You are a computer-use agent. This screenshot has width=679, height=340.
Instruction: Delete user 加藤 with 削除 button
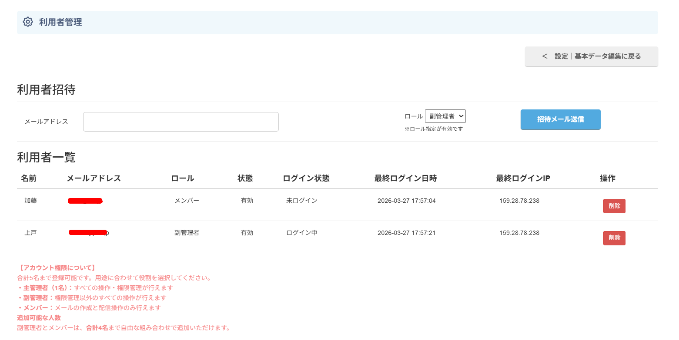[614, 206]
